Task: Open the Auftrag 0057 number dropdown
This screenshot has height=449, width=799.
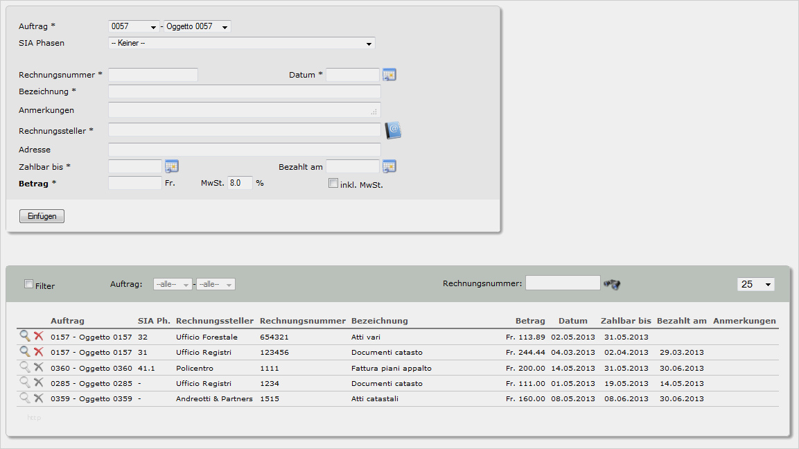Action: tap(134, 26)
